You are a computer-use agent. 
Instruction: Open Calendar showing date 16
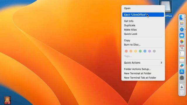click(x=182, y=48)
